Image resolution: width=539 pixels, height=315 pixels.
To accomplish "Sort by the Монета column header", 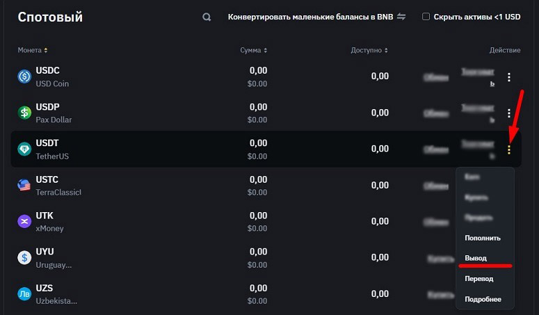I will pyautogui.click(x=33, y=50).
